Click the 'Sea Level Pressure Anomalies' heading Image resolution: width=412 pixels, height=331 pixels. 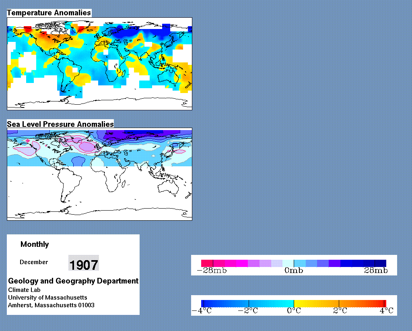(60, 124)
